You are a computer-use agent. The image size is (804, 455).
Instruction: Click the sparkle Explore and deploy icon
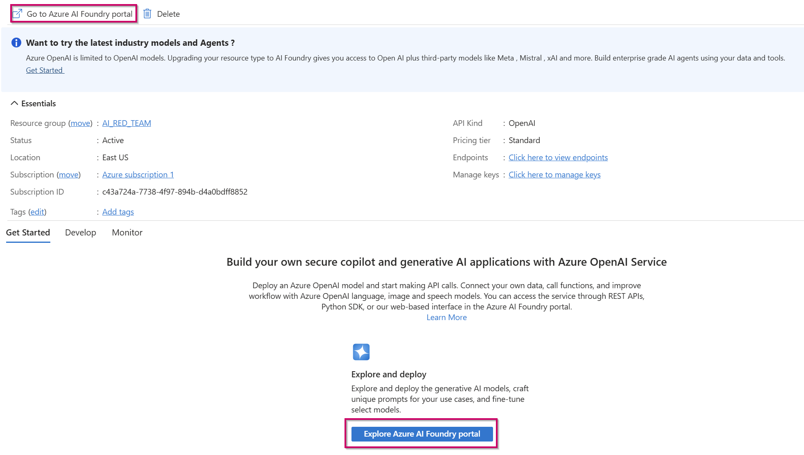[x=361, y=352]
